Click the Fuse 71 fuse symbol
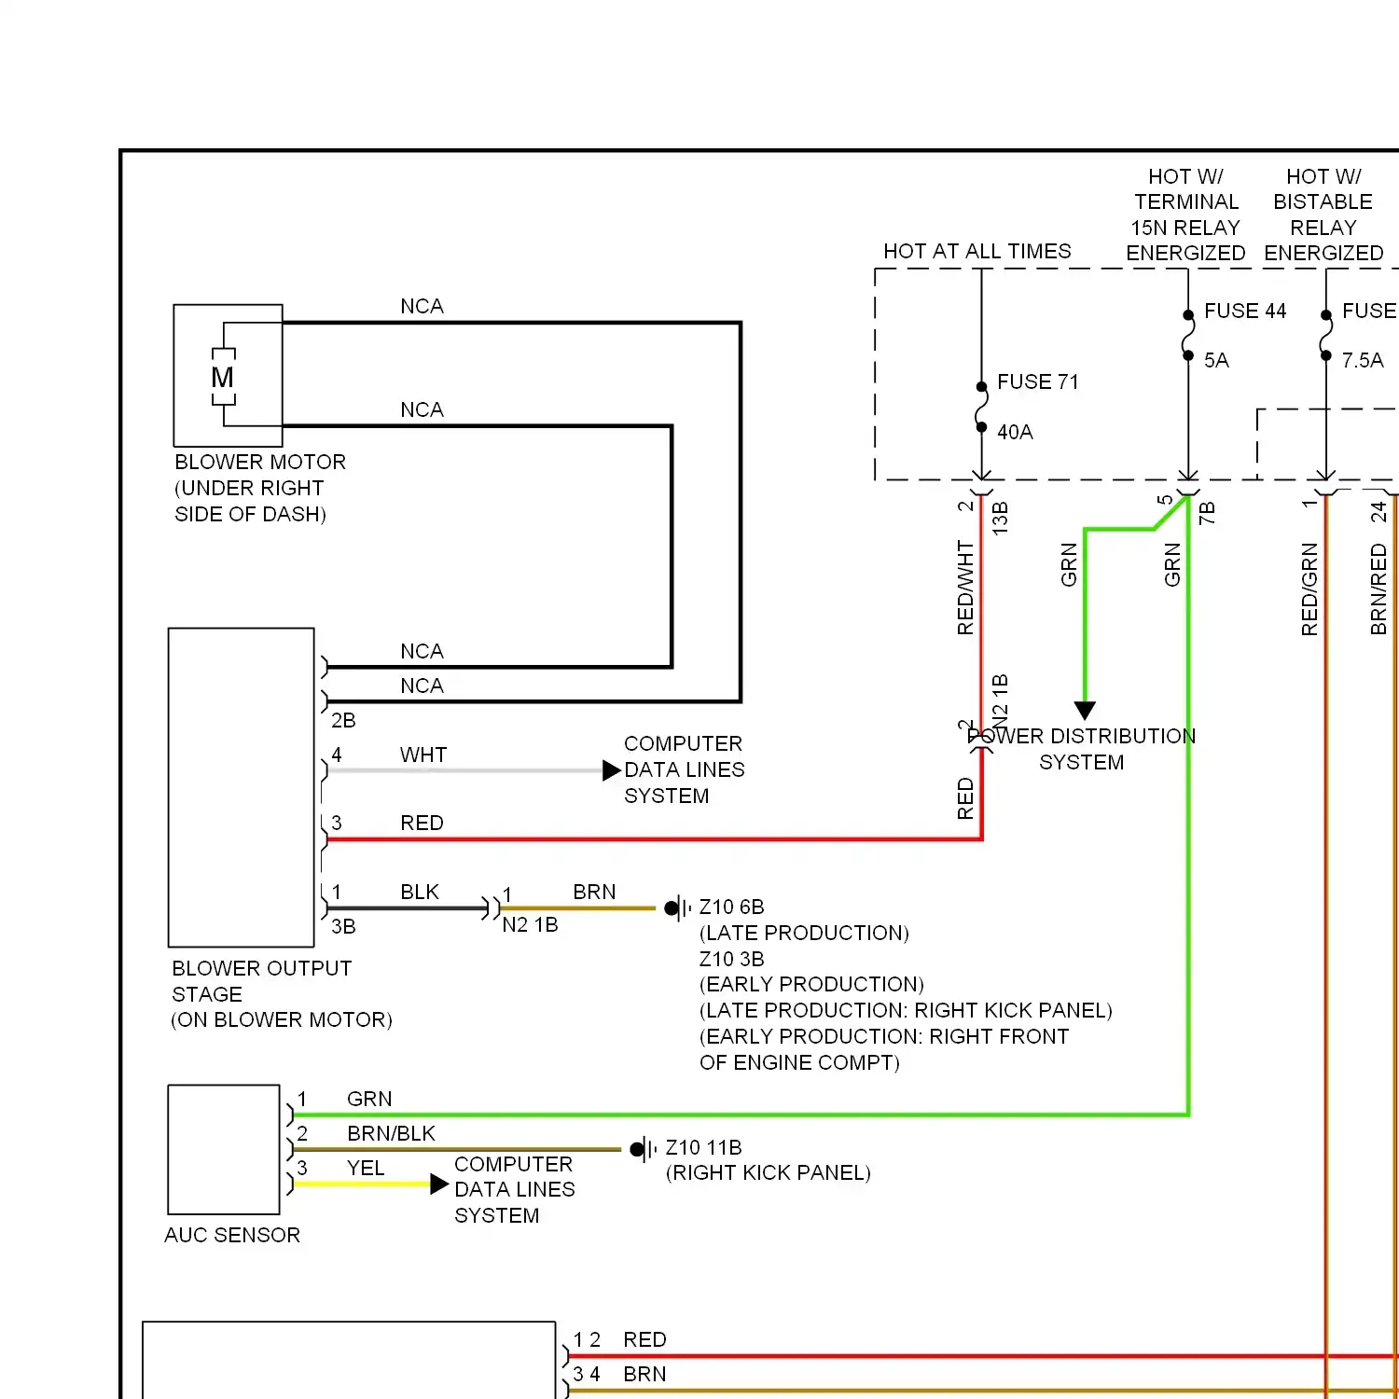Screen dimensions: 1399x1399 point(981,407)
